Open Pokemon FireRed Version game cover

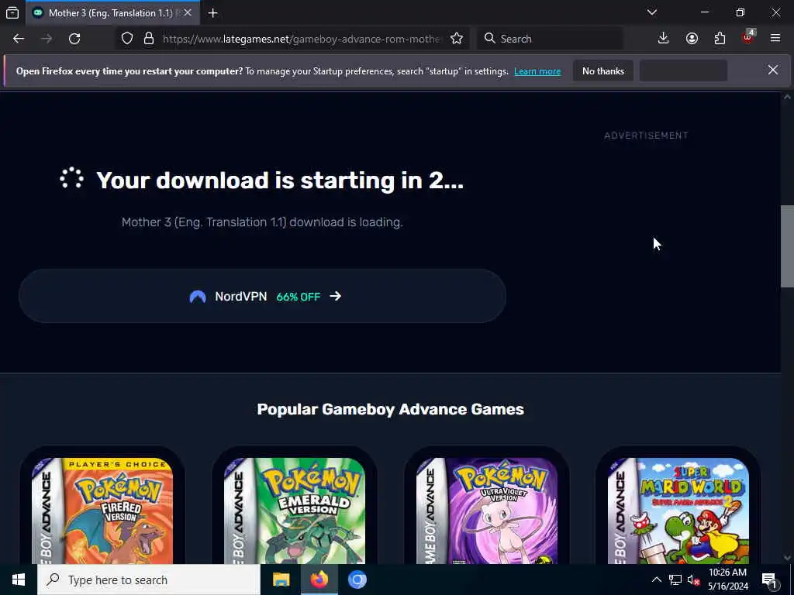[102, 510]
